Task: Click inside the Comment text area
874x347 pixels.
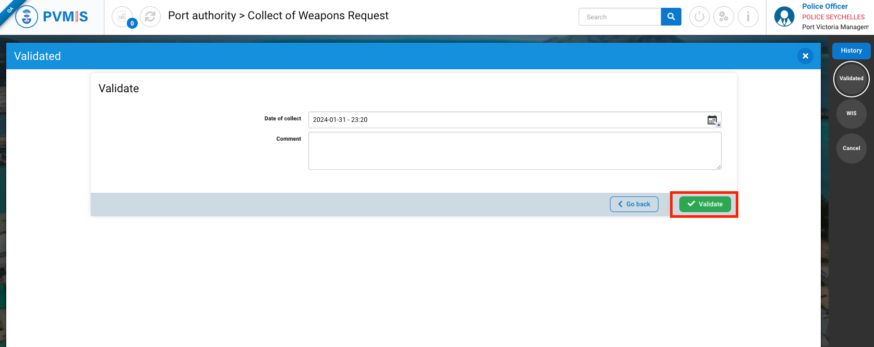Action: click(x=514, y=151)
